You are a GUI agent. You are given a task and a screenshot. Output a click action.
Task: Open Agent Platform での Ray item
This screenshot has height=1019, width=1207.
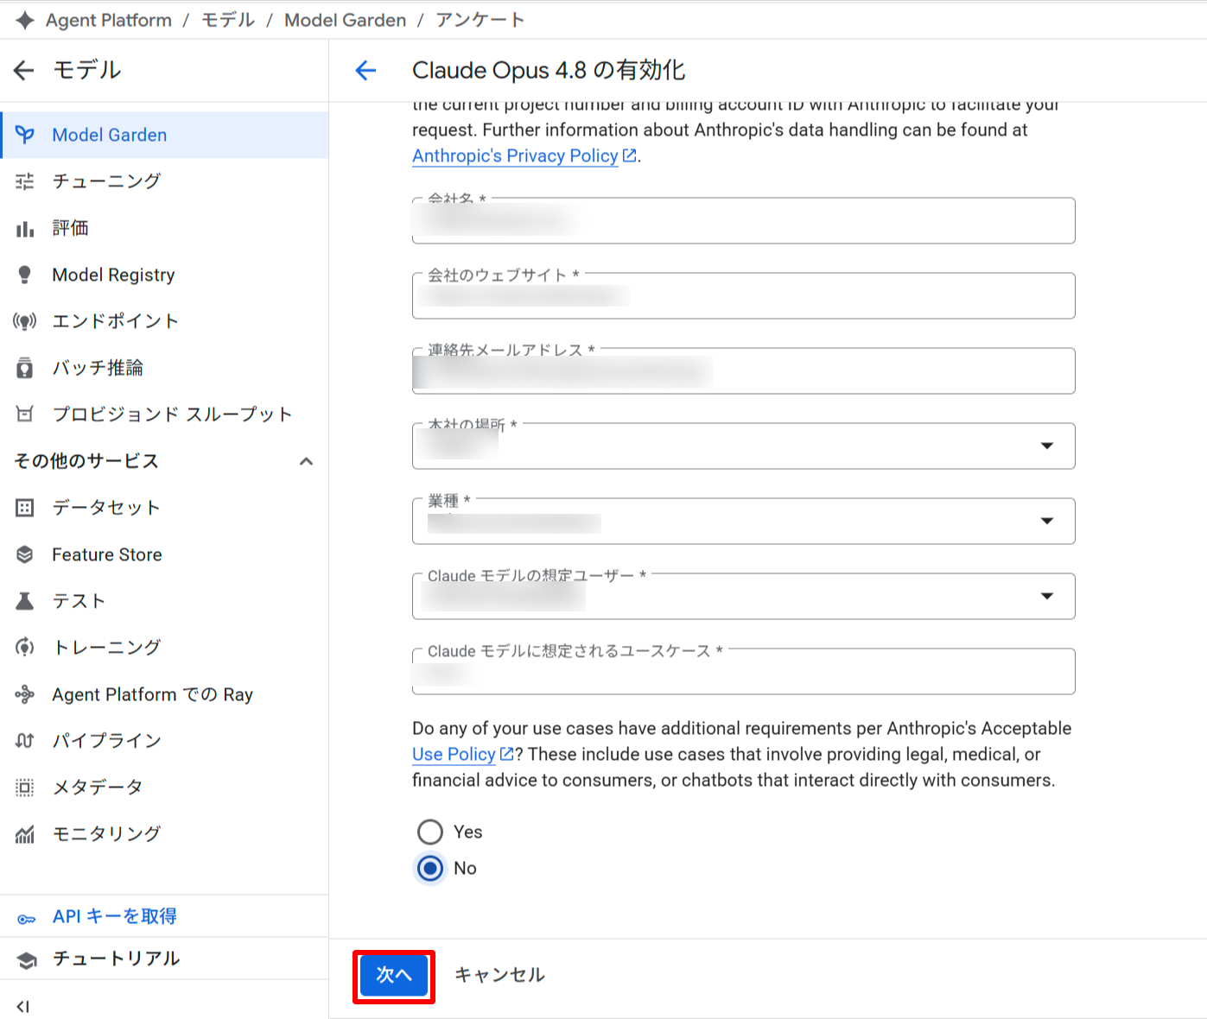pyautogui.click(x=164, y=694)
